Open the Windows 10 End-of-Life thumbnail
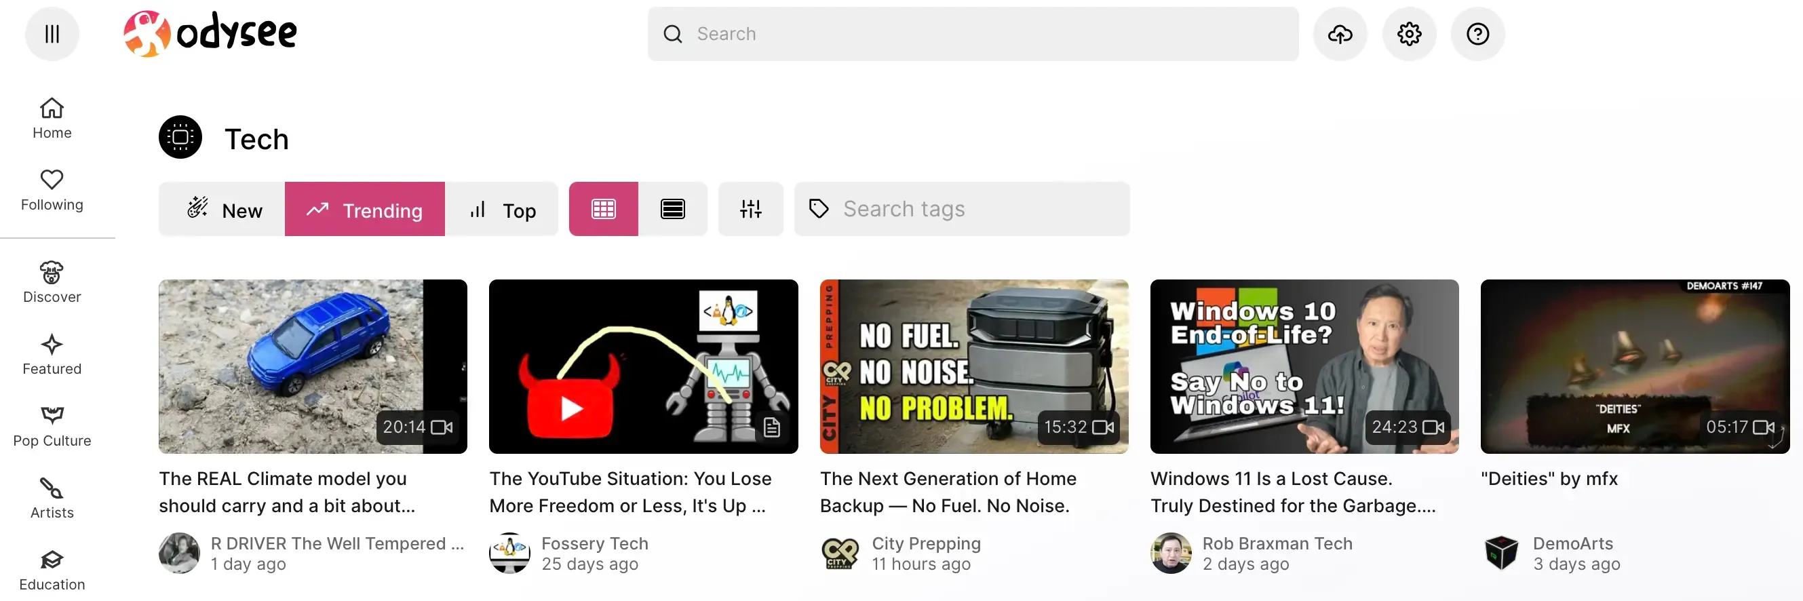Viewport: 1803px width, 601px height. [1304, 366]
